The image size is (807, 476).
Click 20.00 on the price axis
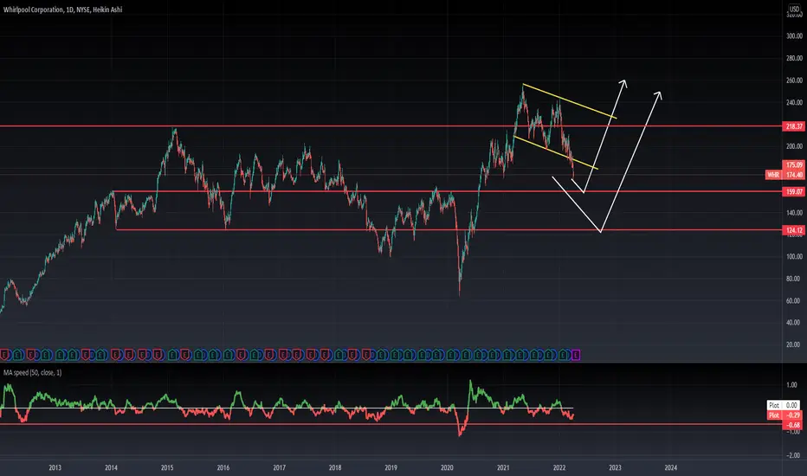pyautogui.click(x=795, y=344)
